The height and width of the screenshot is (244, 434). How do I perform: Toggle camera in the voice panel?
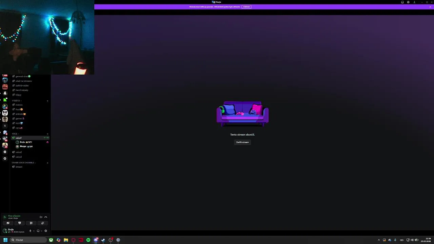8,223
